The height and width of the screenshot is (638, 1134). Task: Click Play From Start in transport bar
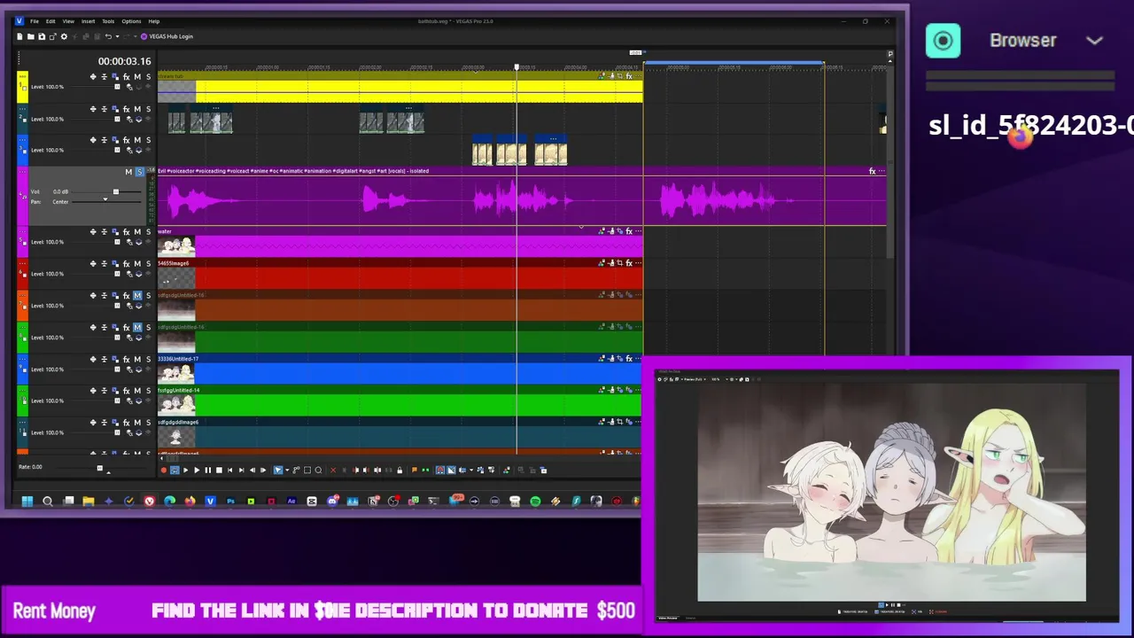click(186, 470)
